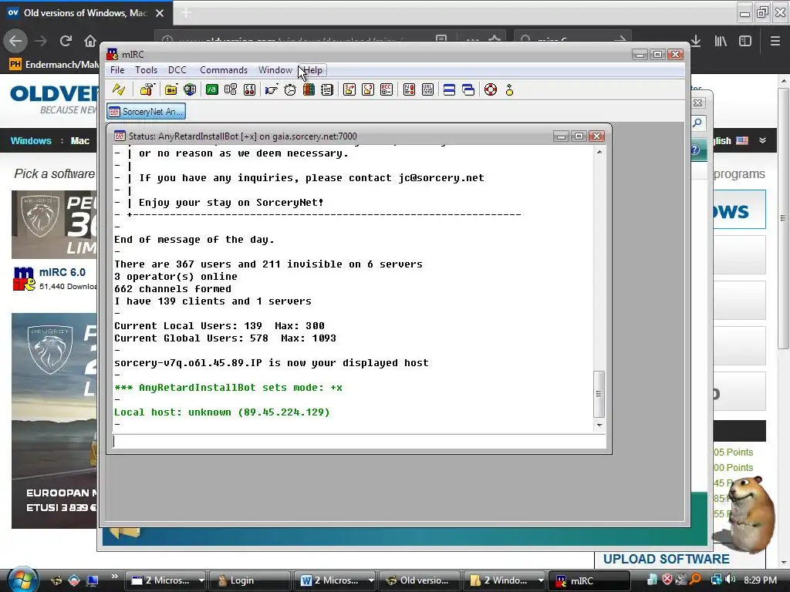This screenshot has width=790, height=592.
Task: Expand the quick launch chevron on taskbar
Action: [114, 577]
